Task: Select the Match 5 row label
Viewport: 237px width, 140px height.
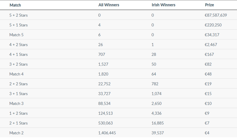Action: (16, 35)
